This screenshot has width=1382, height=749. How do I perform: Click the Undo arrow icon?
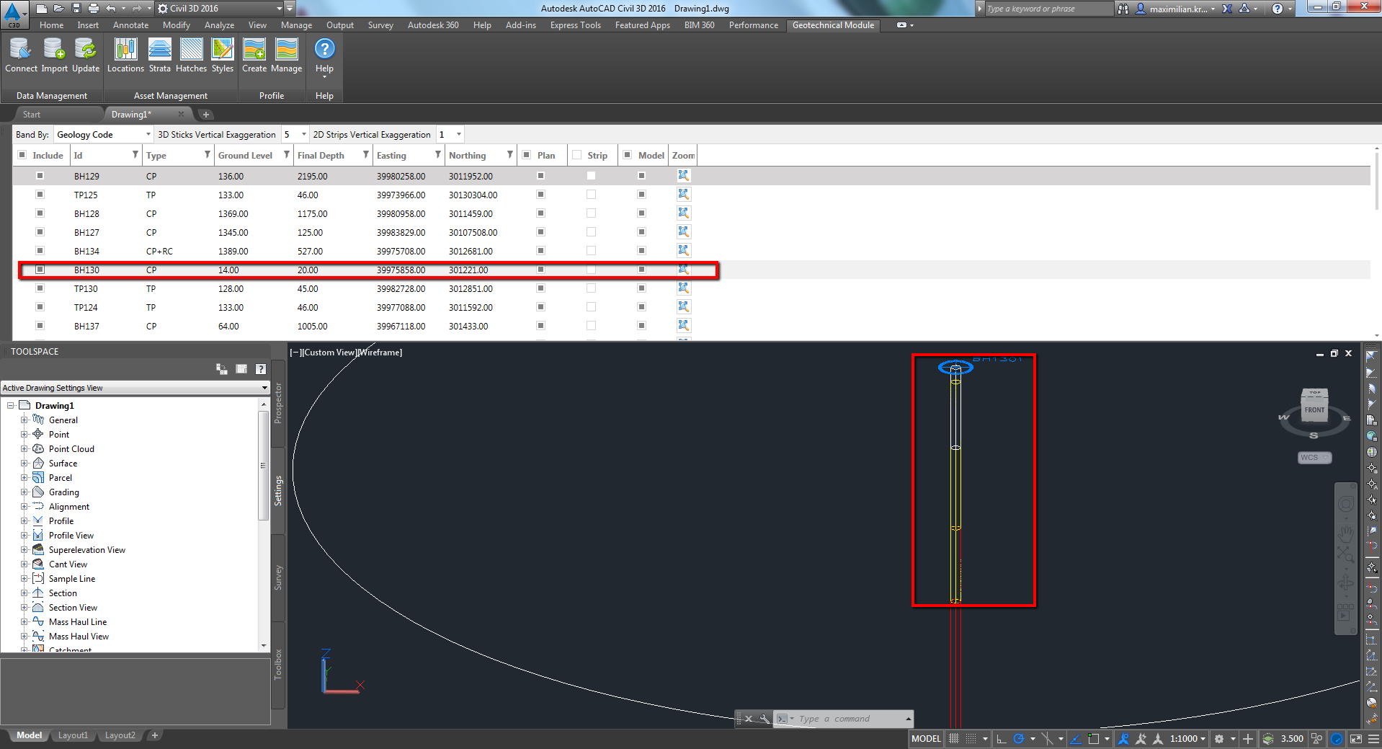click(x=110, y=9)
